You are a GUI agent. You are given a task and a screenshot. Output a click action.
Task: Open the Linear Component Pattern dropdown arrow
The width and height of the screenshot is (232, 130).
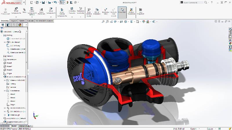[x=32, y=17]
